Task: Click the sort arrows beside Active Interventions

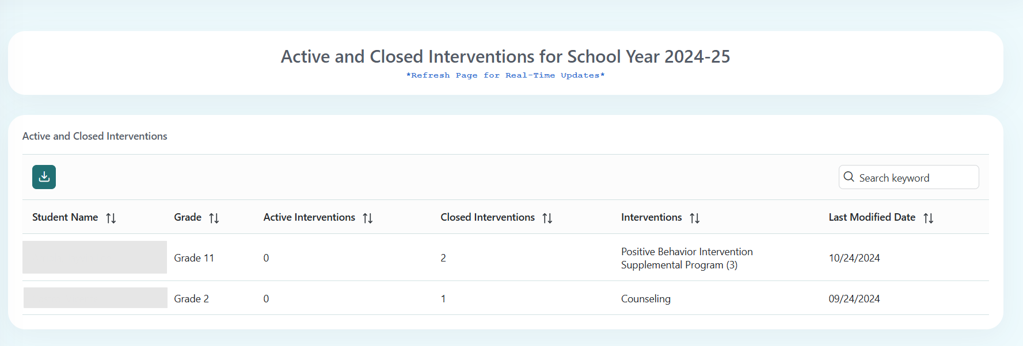Action: (x=368, y=218)
